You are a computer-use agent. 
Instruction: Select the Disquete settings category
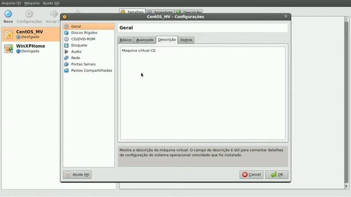click(x=89, y=45)
